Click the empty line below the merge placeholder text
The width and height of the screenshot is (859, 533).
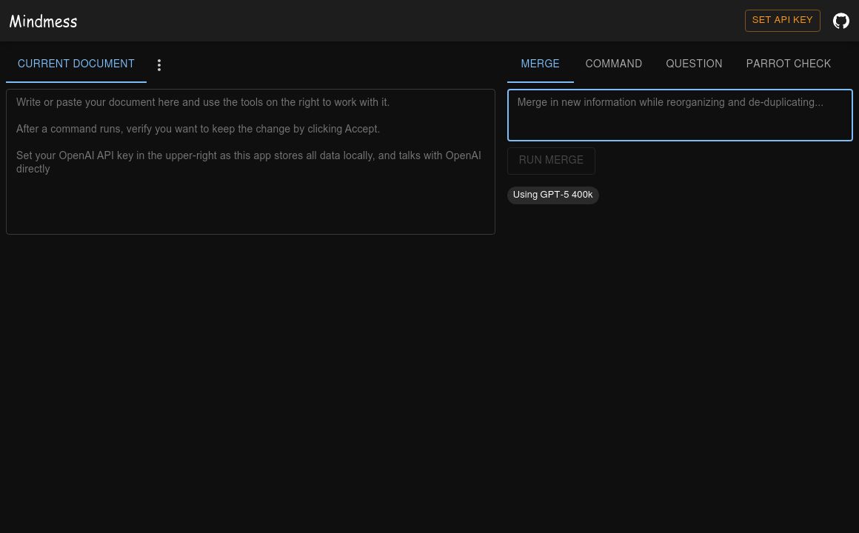pos(679,124)
